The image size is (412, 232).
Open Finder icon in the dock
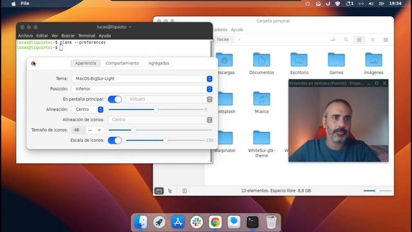(140, 222)
